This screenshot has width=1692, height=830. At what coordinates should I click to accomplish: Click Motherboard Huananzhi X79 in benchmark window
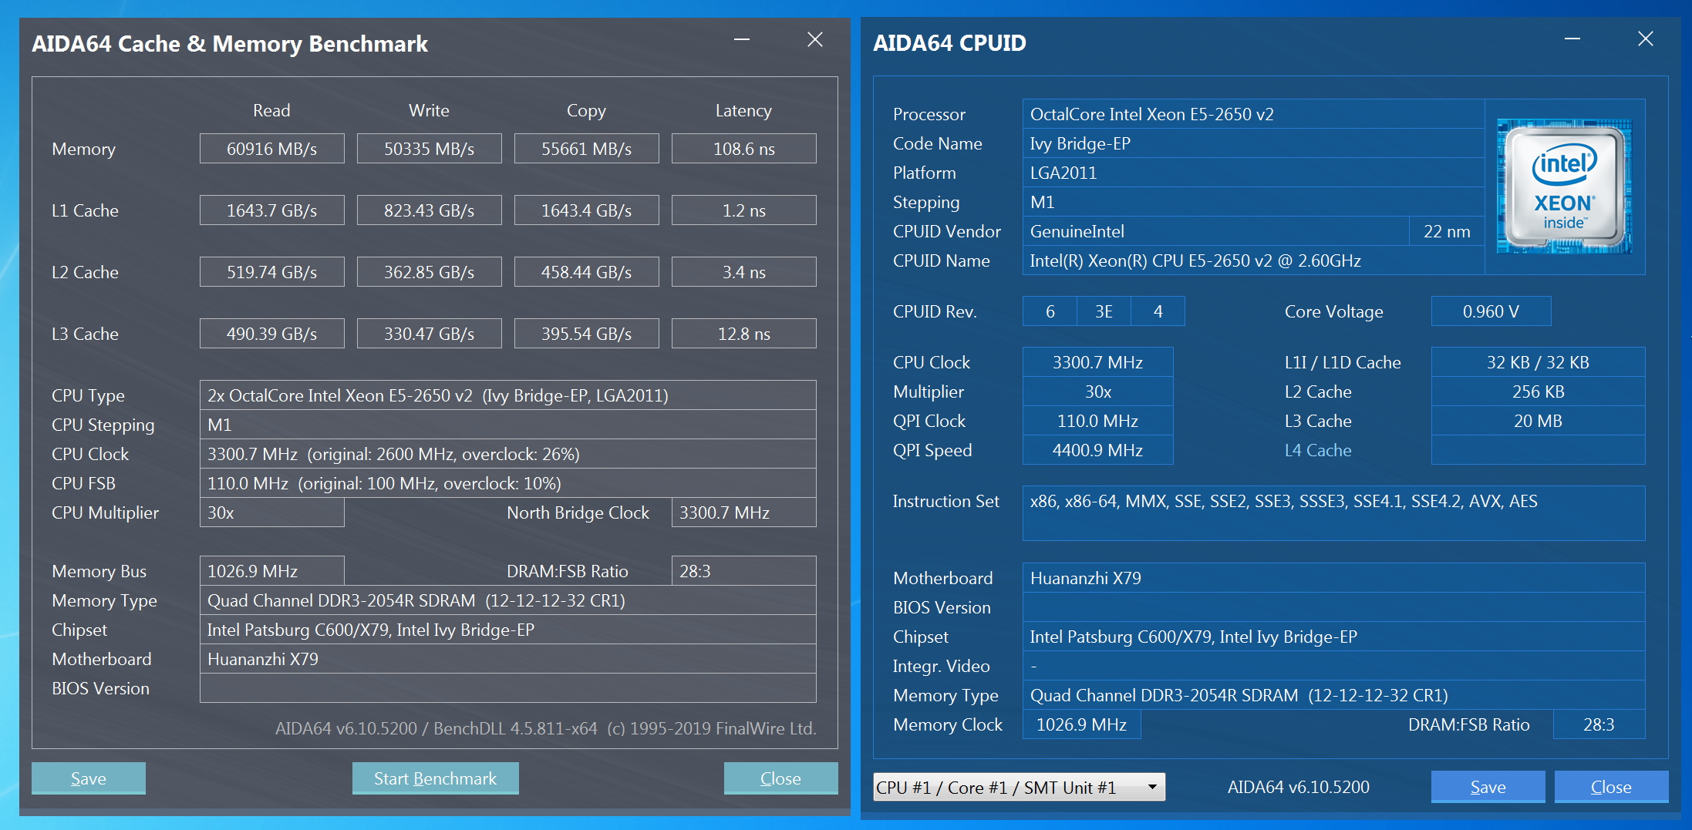click(x=508, y=659)
